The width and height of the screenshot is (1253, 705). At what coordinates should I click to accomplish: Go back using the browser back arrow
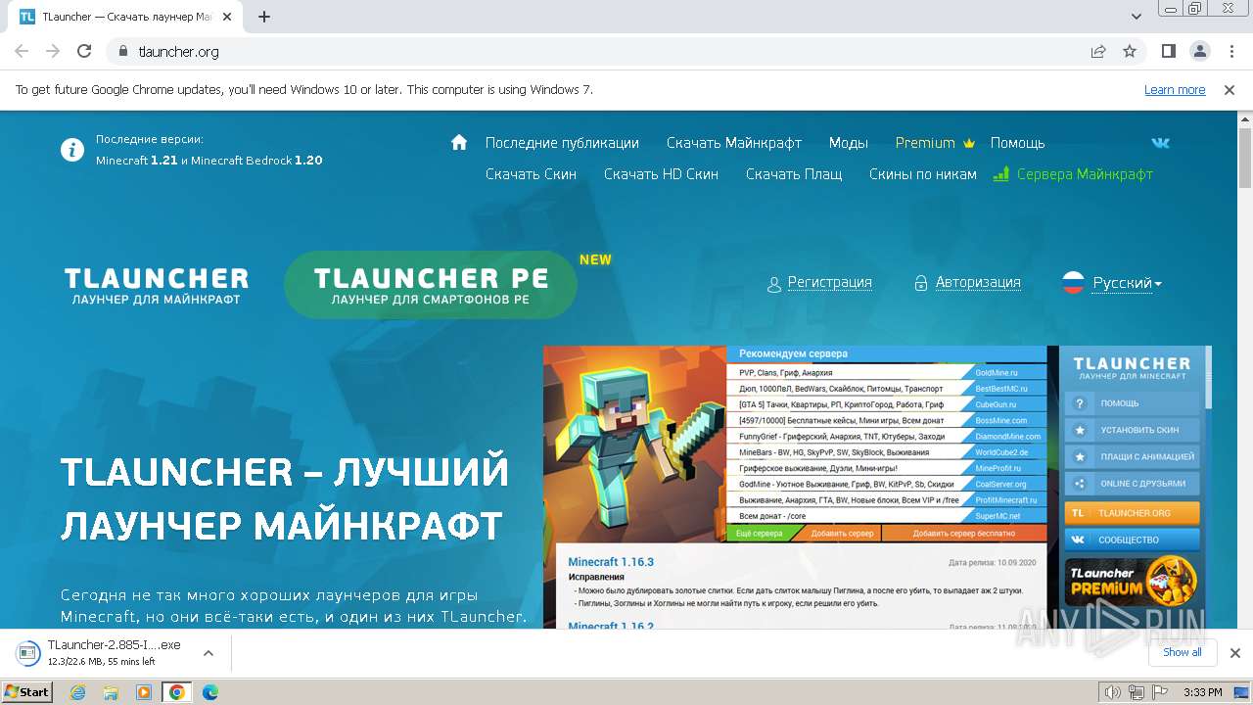[x=22, y=51]
